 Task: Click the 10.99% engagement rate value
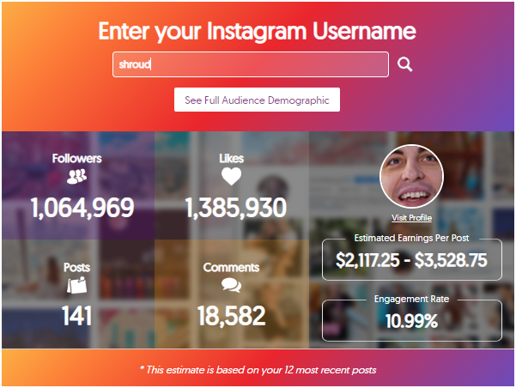tap(411, 321)
